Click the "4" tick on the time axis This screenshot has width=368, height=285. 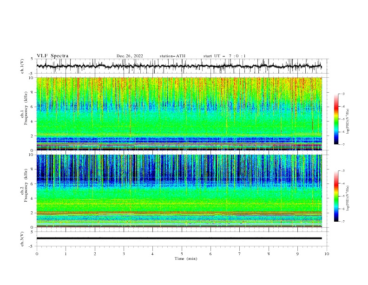coord(153,254)
